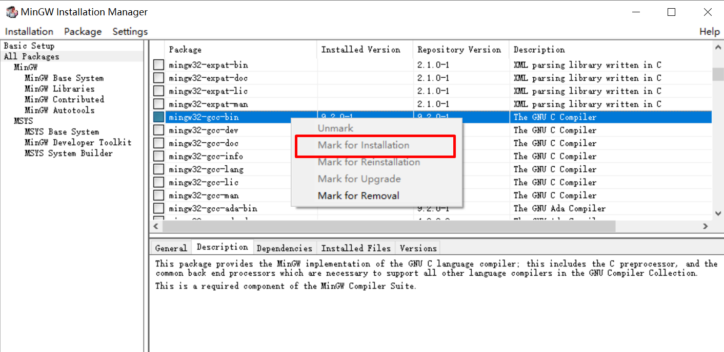Switch to the General tab

click(171, 248)
